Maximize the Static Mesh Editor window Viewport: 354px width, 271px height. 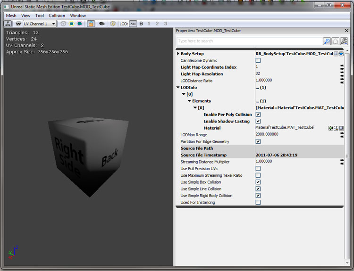coord(329,5)
